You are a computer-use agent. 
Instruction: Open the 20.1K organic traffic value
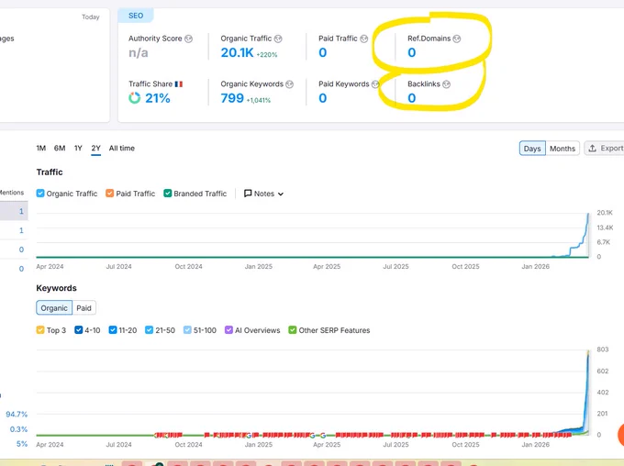tap(237, 52)
